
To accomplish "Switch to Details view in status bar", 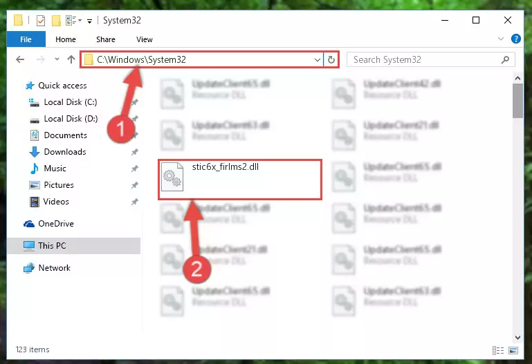I will (x=497, y=350).
